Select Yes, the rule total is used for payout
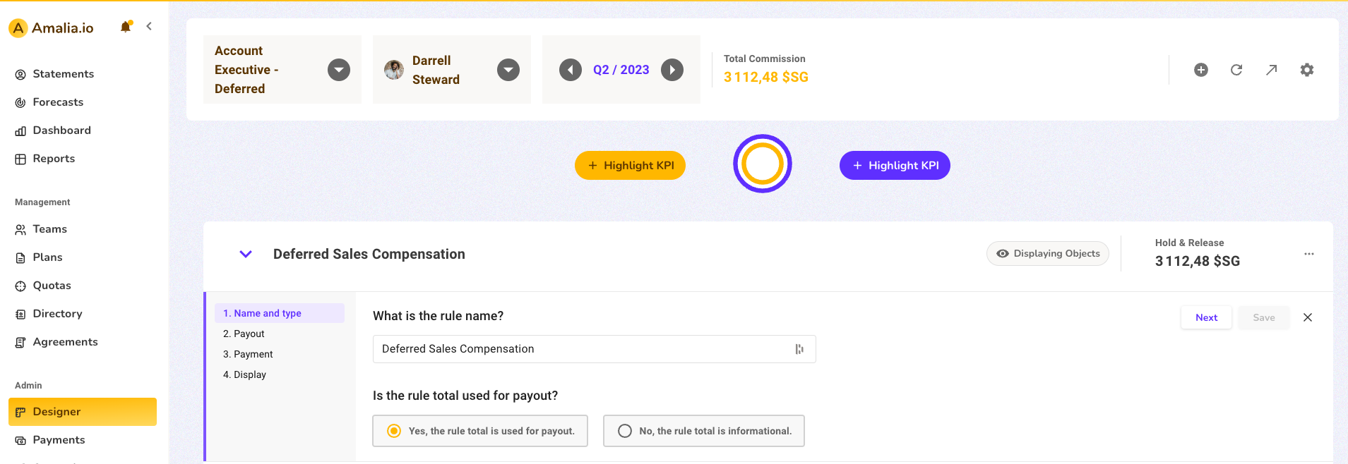Viewport: 1348px width, 464px height. (x=480, y=431)
